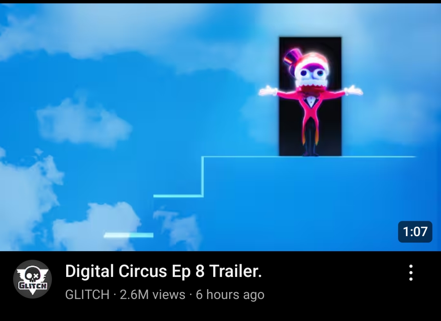Tap the GLITCH channel avatar
This screenshot has height=321, width=441.
pyautogui.click(x=33, y=279)
